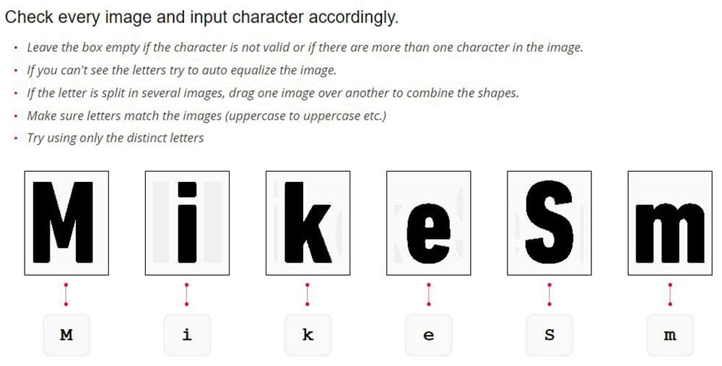This screenshot has width=722, height=366.
Task: Click the uppercase M letter image
Action: coord(66,222)
